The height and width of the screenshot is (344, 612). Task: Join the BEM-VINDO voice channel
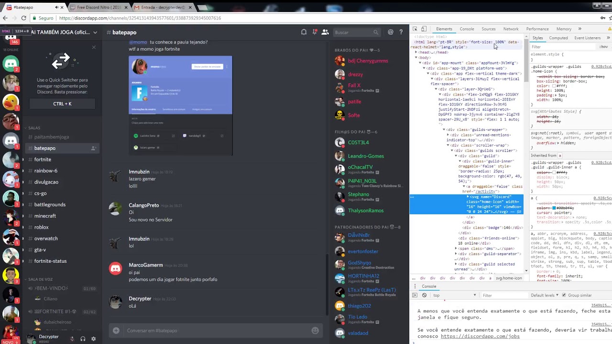pyautogui.click(x=61, y=289)
